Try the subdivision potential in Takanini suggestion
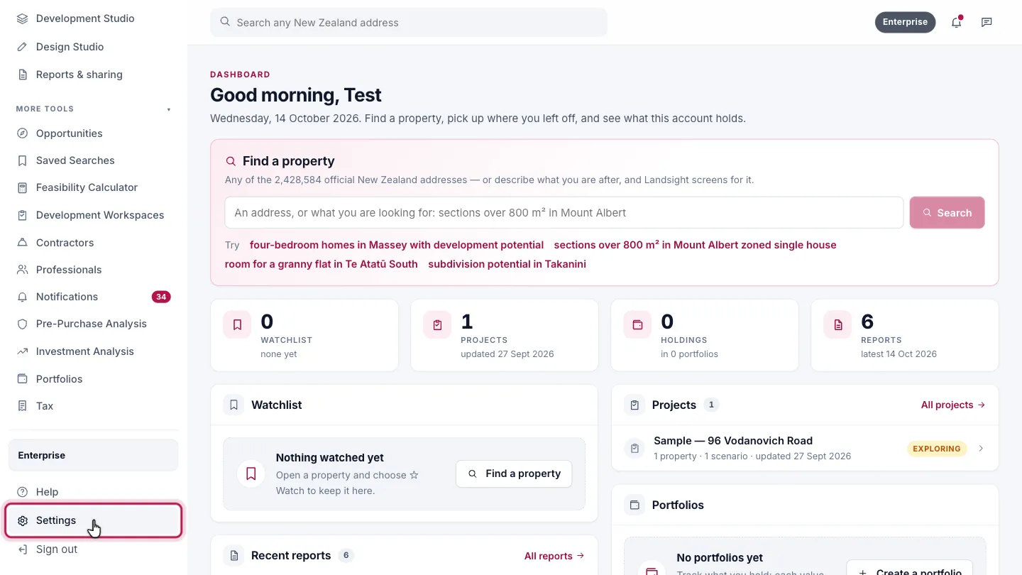 coord(507,264)
